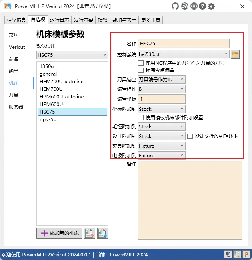Open the 设计附加到 Stock dropdown
The width and height of the screenshot is (252, 260).
pyautogui.click(x=162, y=136)
